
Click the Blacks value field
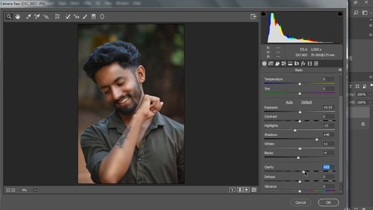(328, 153)
